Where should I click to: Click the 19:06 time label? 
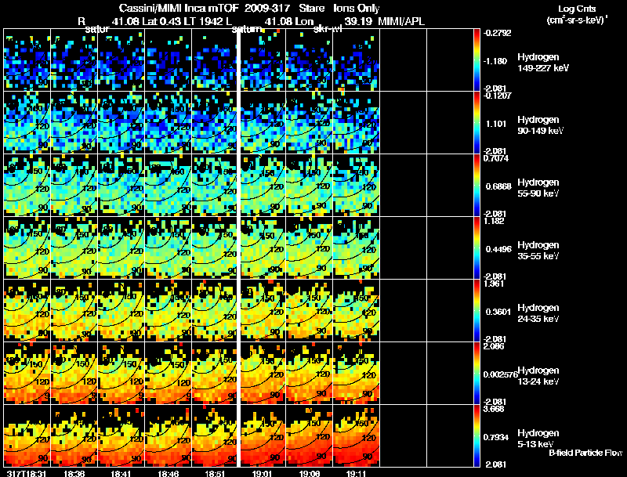pos(309,473)
